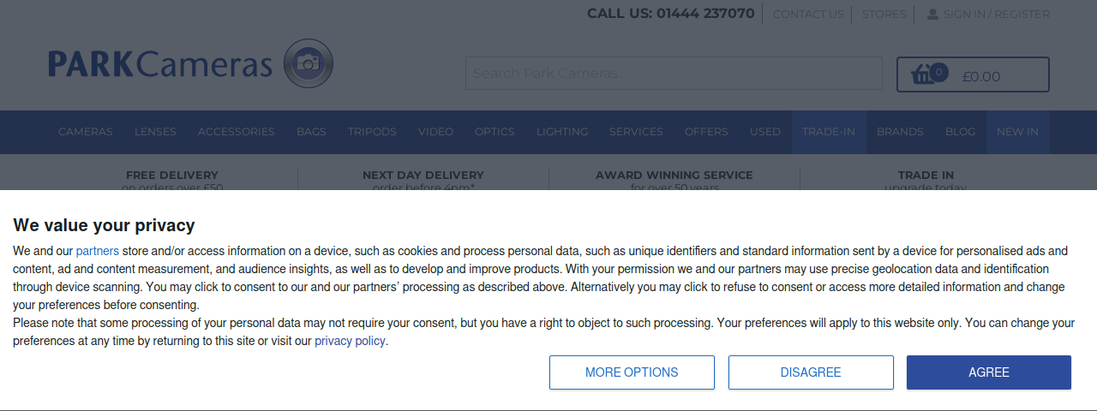This screenshot has height=411, width=1097.
Task: Follow the partners link
Action: click(97, 251)
